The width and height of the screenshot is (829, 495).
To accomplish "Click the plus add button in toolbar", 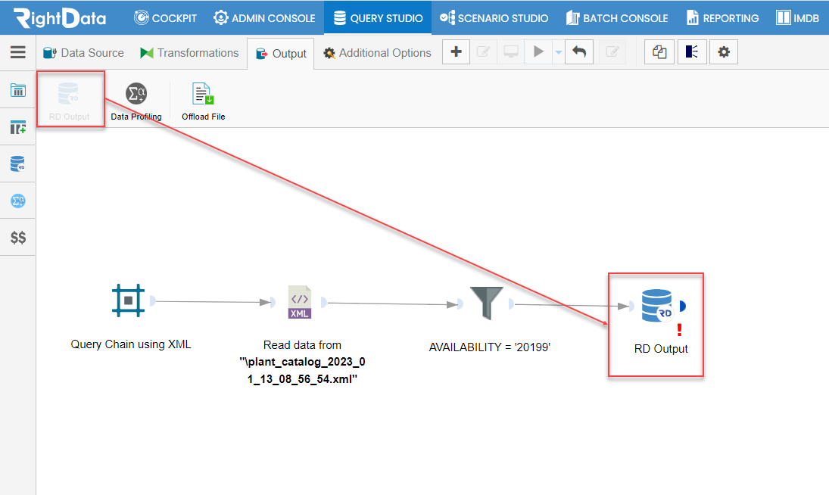I will (456, 52).
